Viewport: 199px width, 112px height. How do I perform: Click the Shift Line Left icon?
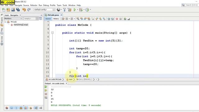(x=109, y=19)
